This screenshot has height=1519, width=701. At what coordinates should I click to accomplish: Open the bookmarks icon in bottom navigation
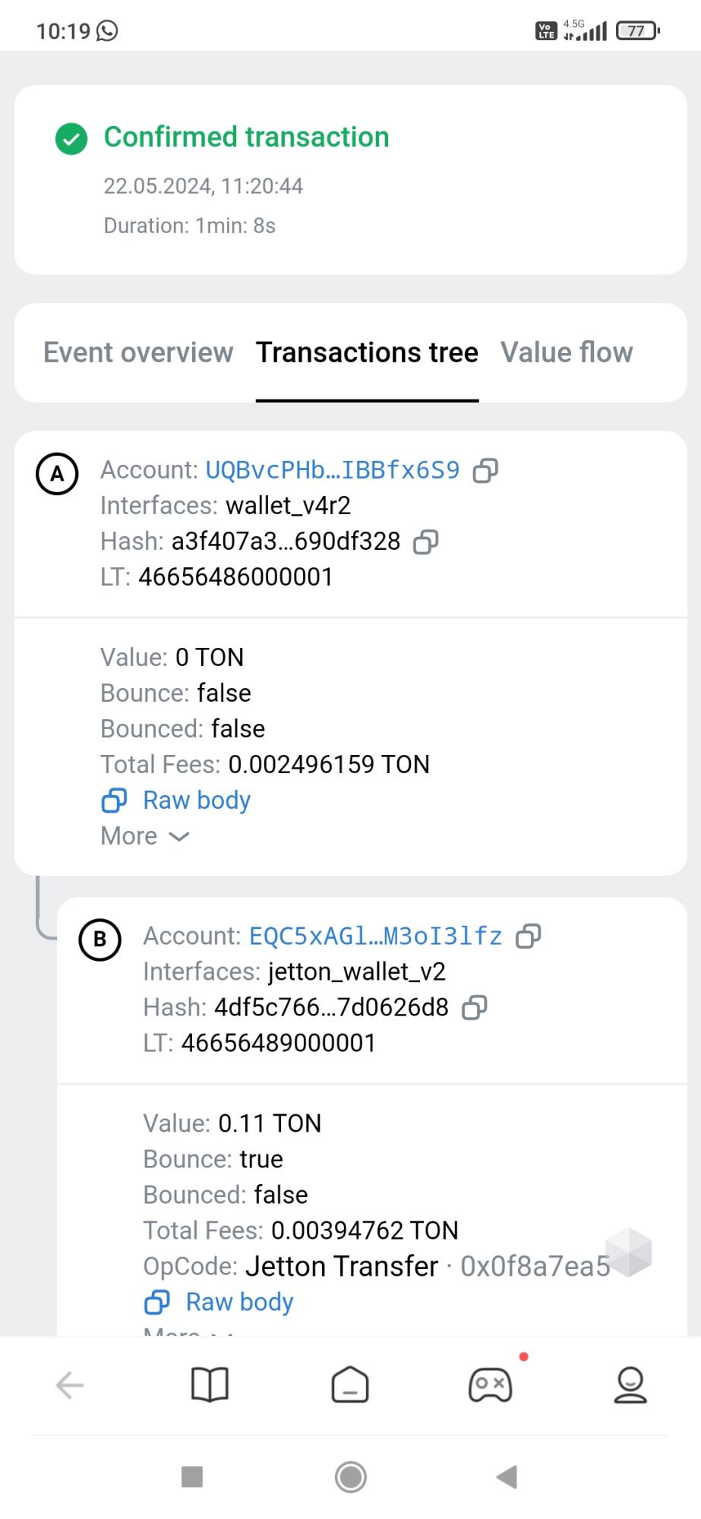[x=210, y=1384]
